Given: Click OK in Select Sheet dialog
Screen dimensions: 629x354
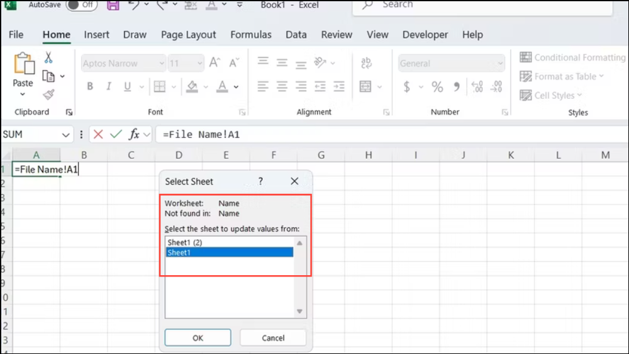Looking at the screenshot, I should pyautogui.click(x=198, y=338).
